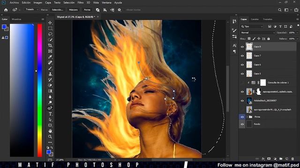
Task: Select the Lasso tool
Action: tap(50, 34)
